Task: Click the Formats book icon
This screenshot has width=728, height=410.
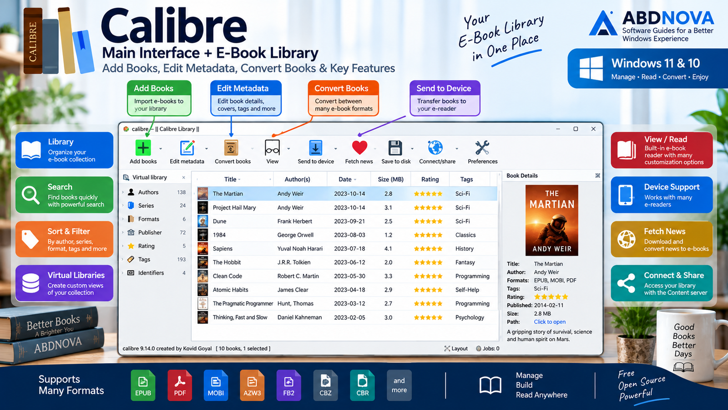Action: (x=131, y=219)
